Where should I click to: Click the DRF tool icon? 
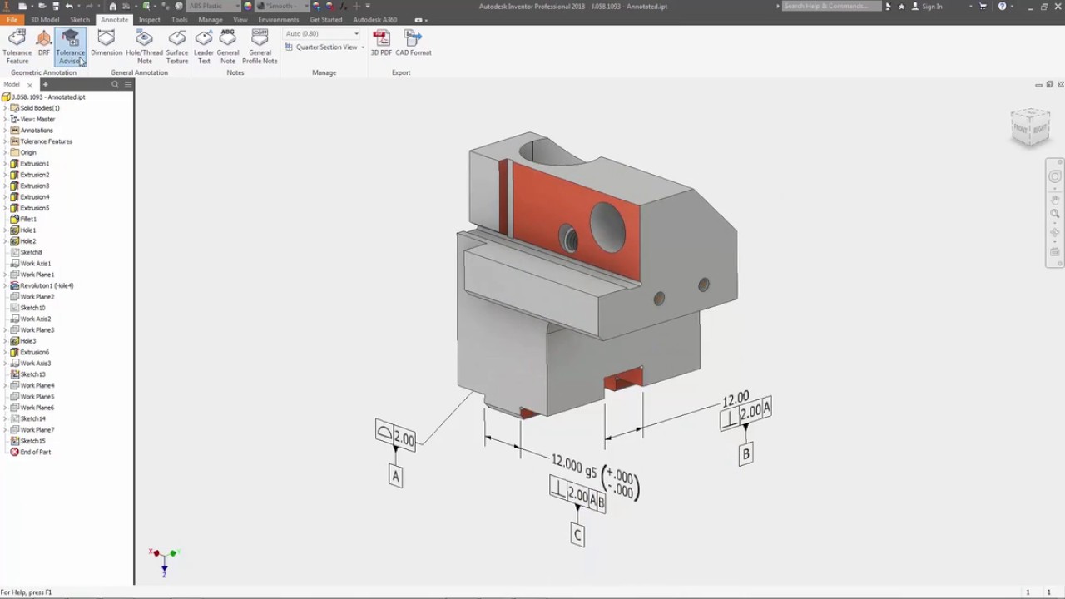pyautogui.click(x=44, y=38)
